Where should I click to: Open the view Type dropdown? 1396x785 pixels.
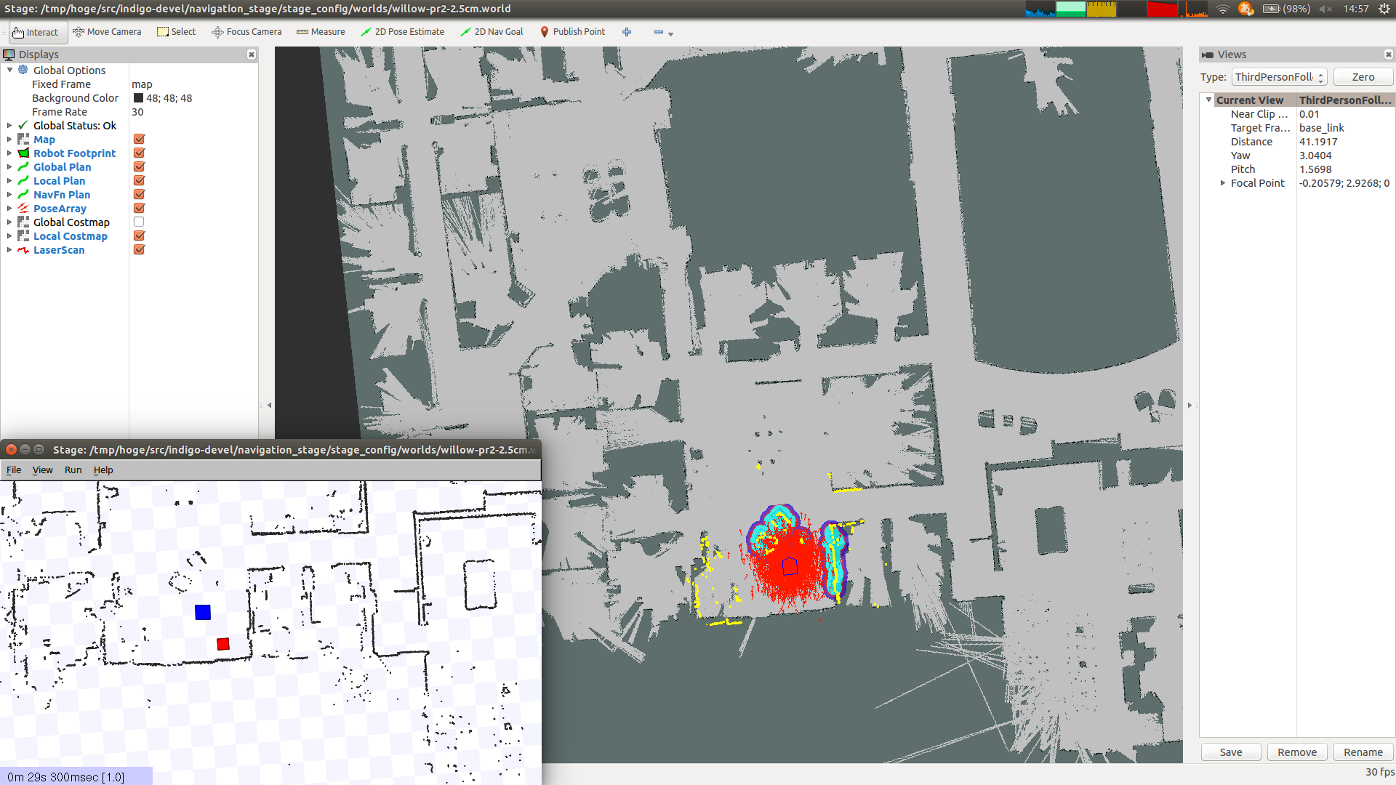[x=1280, y=77]
